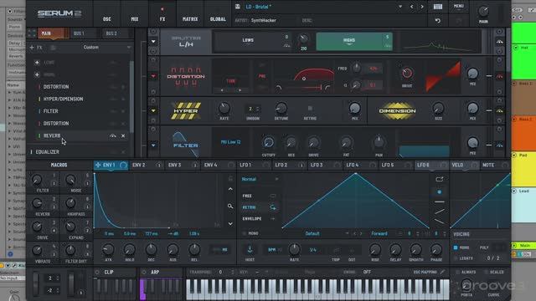The width and height of the screenshot is (536, 301).
Task: Click the LFO export shape icon
Action: click(439, 179)
